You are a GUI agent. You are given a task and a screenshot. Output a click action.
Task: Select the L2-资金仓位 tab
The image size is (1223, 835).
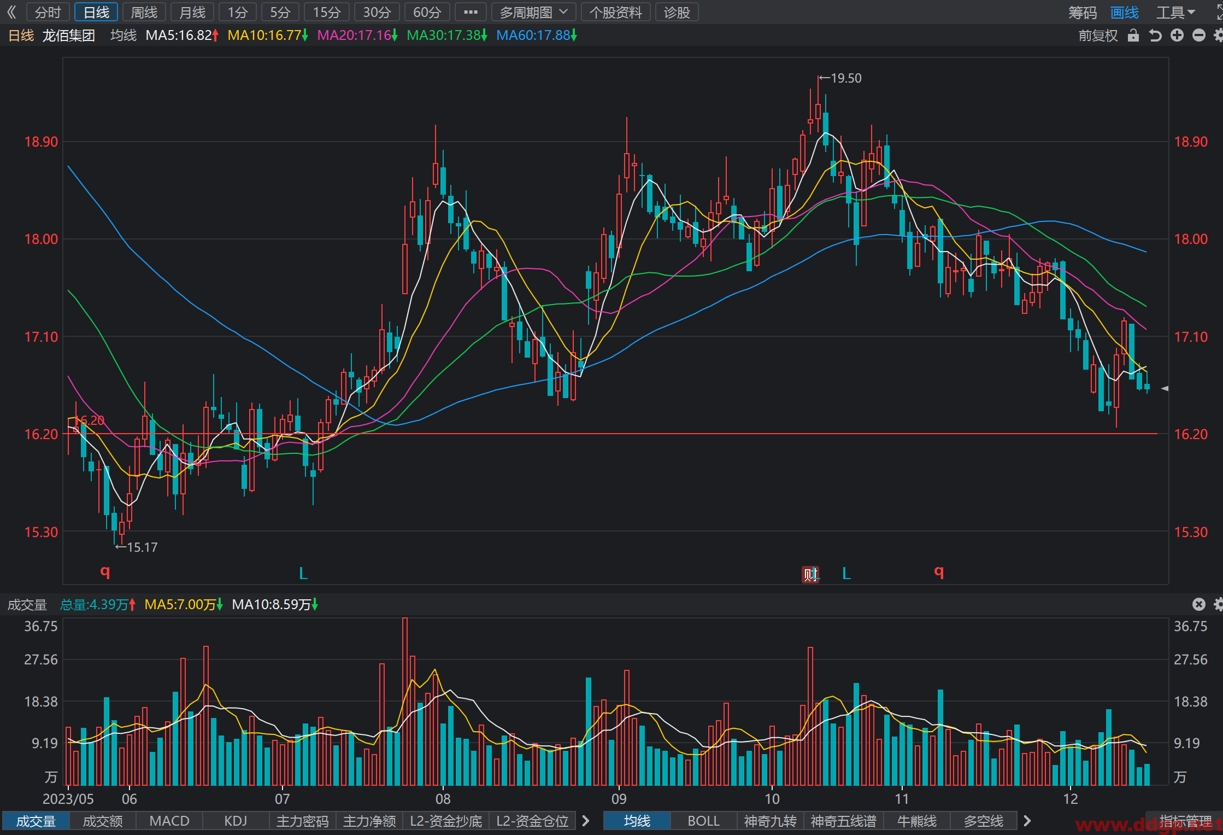pos(533,821)
